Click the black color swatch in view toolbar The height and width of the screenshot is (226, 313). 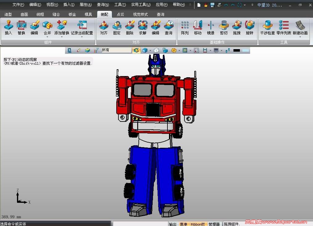click(237, 50)
